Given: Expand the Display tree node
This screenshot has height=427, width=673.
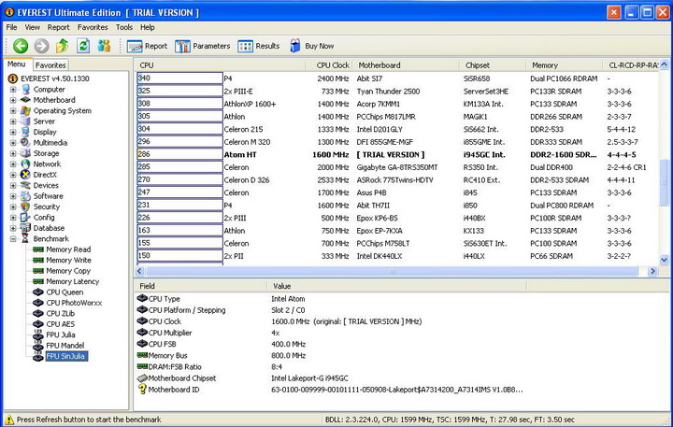Looking at the screenshot, I should tap(13, 132).
